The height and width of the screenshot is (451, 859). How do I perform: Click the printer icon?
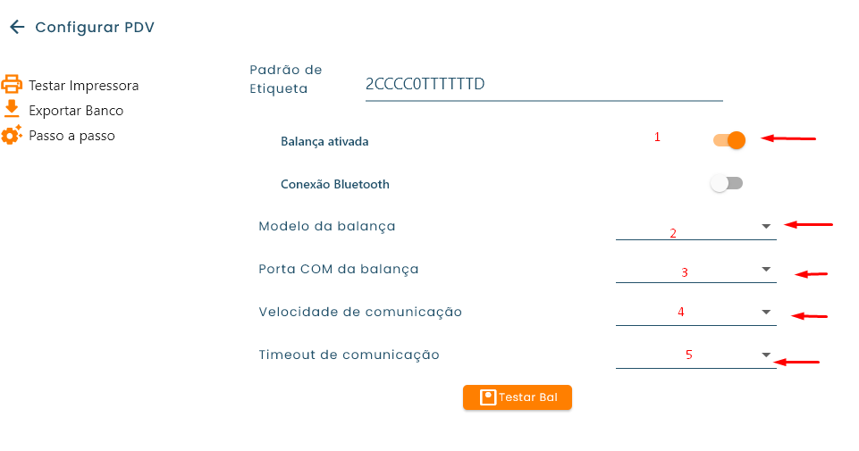pos(12,85)
